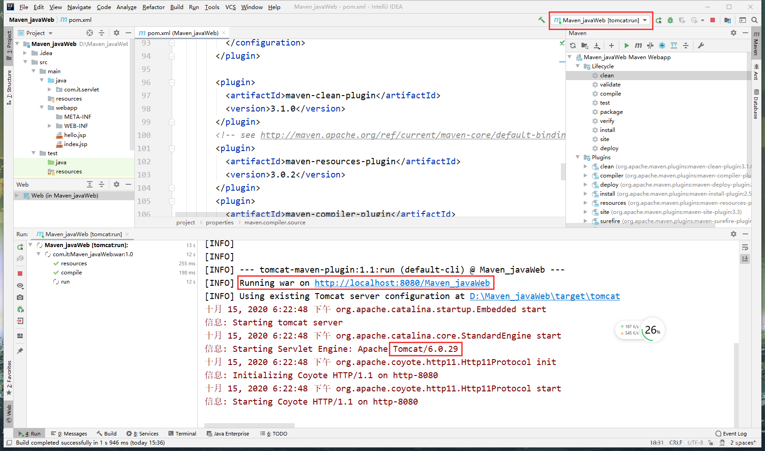Image resolution: width=765 pixels, height=451 pixels.
Task: Stop the running process via red square in main toolbar
Action: (713, 20)
